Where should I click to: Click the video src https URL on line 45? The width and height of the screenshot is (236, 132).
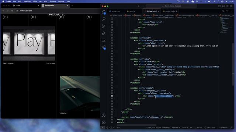point(213,67)
